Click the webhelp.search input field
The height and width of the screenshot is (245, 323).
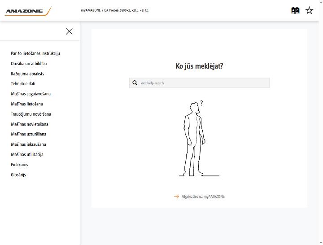point(199,83)
